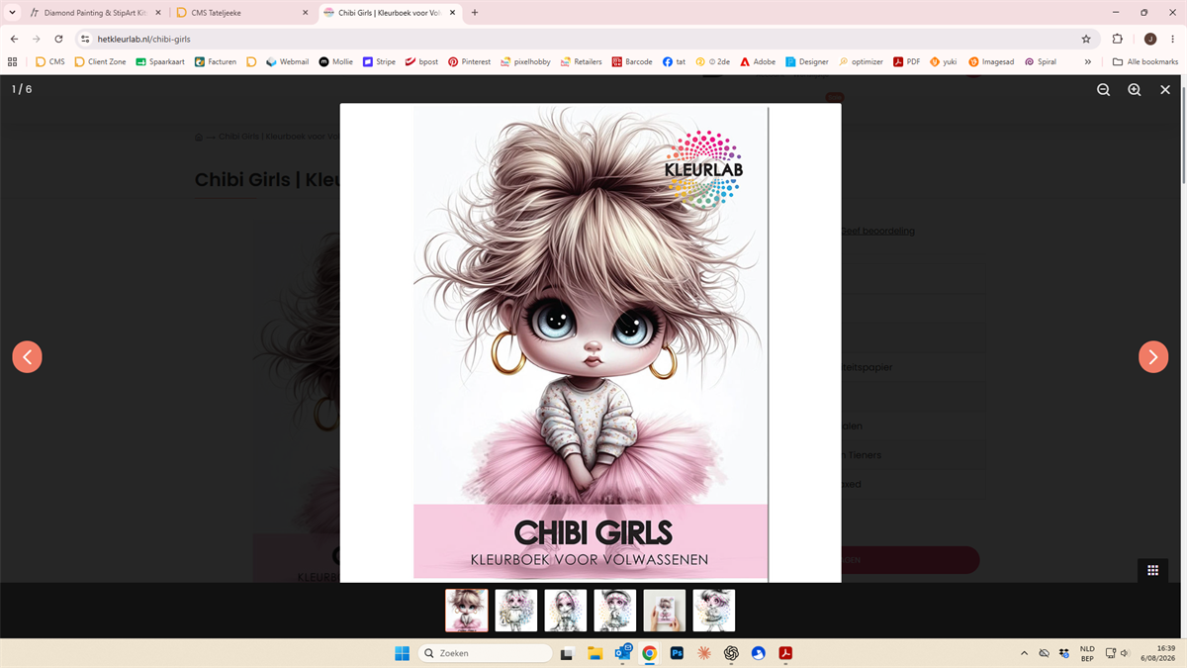
Task: Open the yuki bookmark
Action: (943, 61)
